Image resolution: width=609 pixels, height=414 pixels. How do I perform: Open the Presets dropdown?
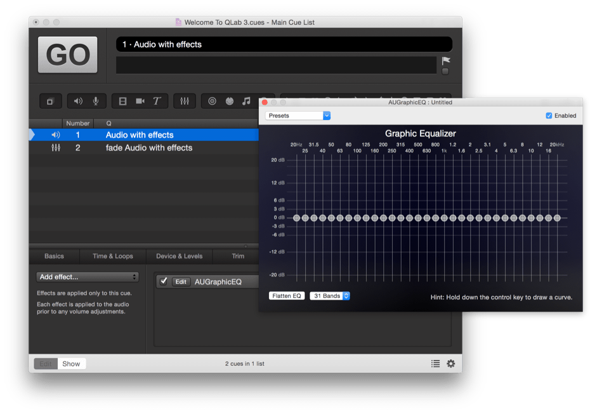298,116
